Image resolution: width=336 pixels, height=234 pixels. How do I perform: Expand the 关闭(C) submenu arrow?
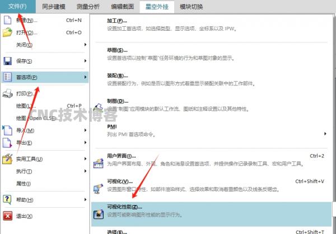pyautogui.click(x=85, y=45)
